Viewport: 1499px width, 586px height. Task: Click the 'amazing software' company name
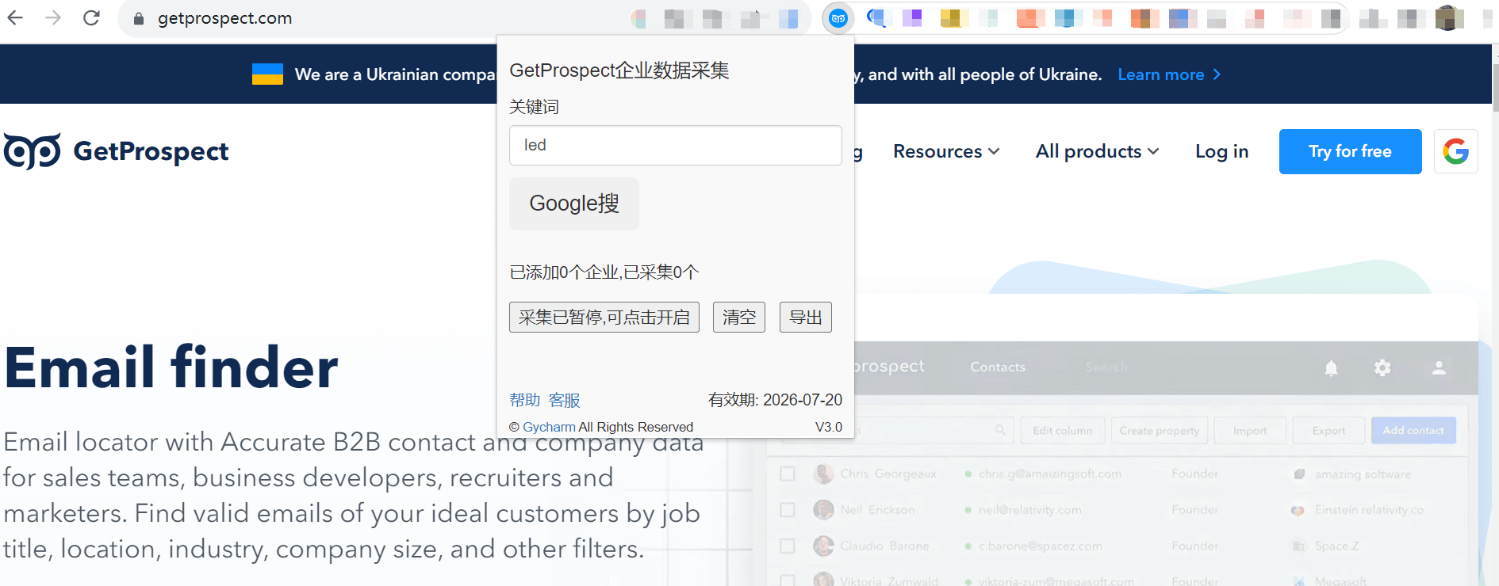pyautogui.click(x=1363, y=474)
